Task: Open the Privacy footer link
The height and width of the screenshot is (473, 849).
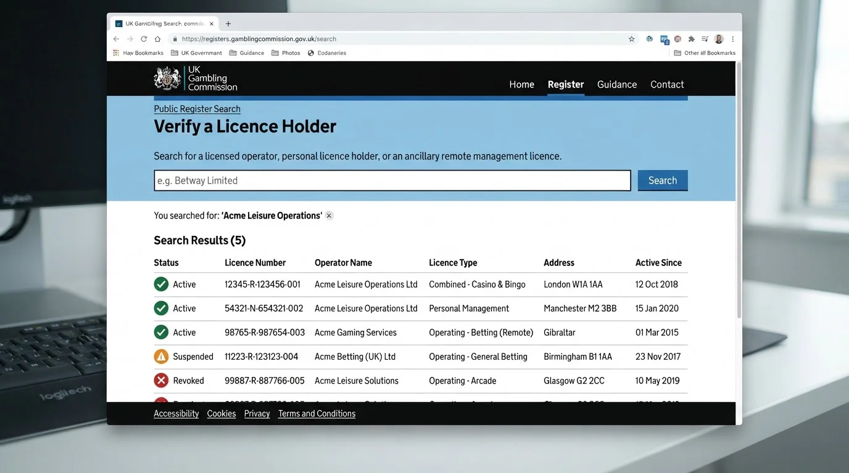Action: [x=257, y=414]
